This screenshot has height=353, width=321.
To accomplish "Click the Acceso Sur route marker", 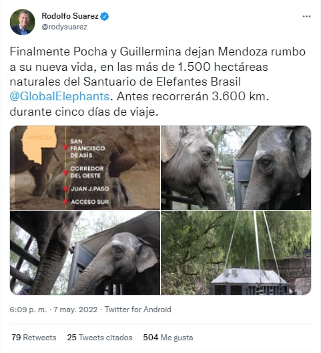I will (x=65, y=201).
